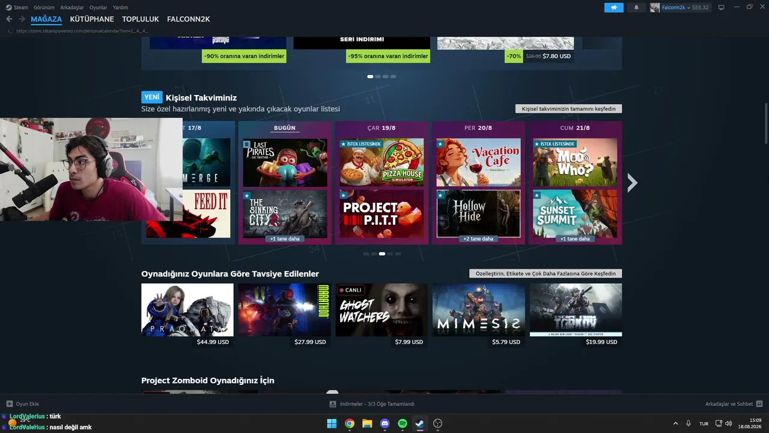Open the Marathon recommendation priced $27.99

coord(284,310)
